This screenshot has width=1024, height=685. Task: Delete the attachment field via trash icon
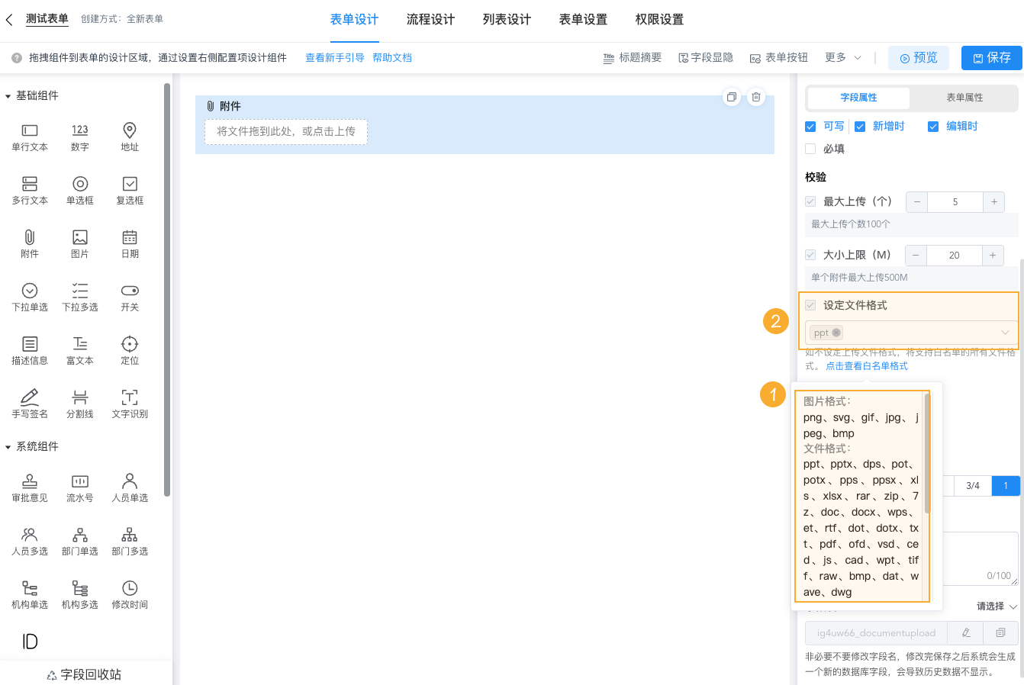[756, 97]
